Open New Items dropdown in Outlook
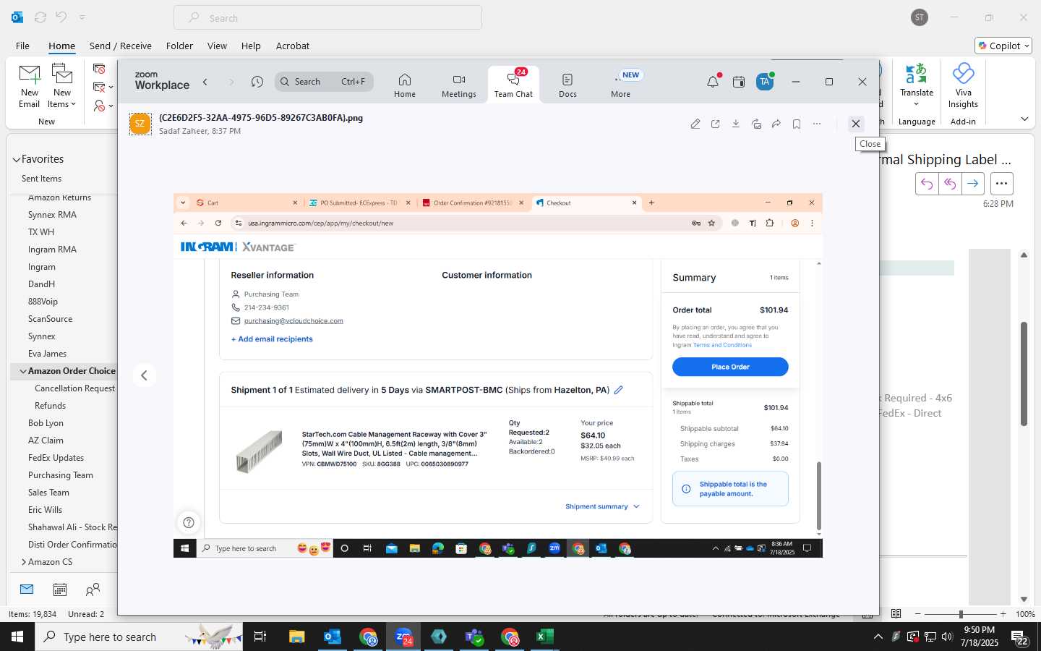This screenshot has height=651, width=1041. click(62, 87)
